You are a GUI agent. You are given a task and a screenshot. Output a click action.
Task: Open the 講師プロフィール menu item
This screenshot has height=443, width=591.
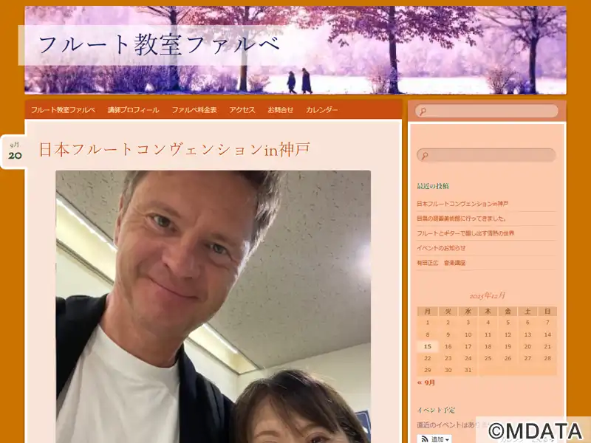point(134,110)
